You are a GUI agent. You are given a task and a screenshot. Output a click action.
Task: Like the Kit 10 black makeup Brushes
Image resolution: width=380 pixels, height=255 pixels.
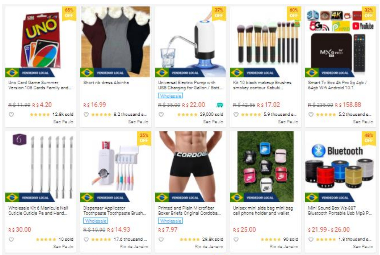pyautogui.click(x=236, y=115)
